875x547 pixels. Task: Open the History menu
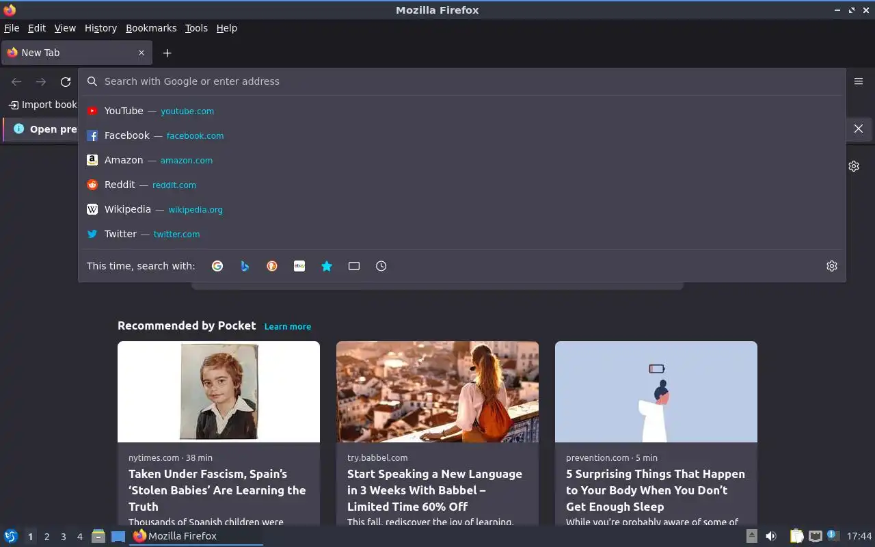100,28
